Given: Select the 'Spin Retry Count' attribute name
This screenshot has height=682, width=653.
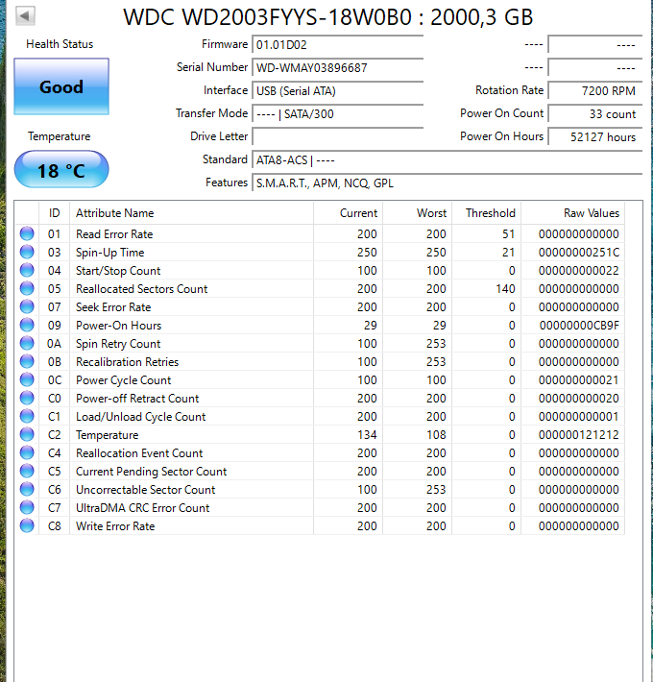Looking at the screenshot, I should pyautogui.click(x=118, y=344).
